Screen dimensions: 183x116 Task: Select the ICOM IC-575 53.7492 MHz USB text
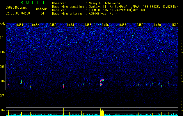[x=117, y=10]
